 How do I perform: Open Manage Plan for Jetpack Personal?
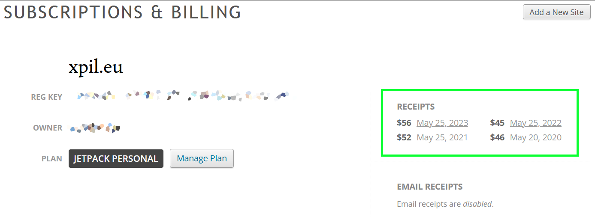pos(202,158)
